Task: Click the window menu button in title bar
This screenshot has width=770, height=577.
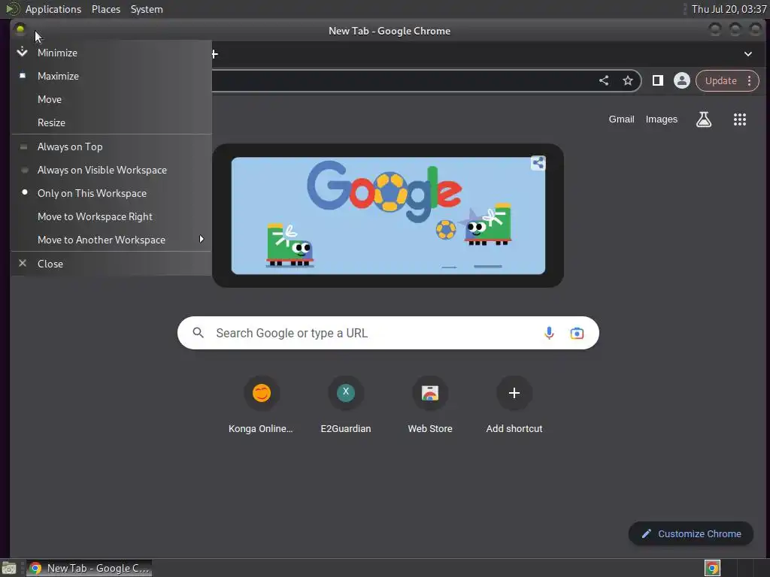Action: click(x=20, y=30)
